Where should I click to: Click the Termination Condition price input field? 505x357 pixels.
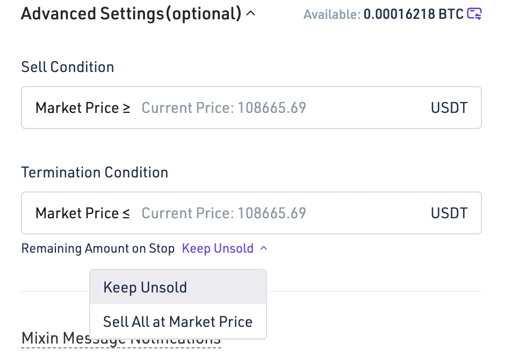279,213
